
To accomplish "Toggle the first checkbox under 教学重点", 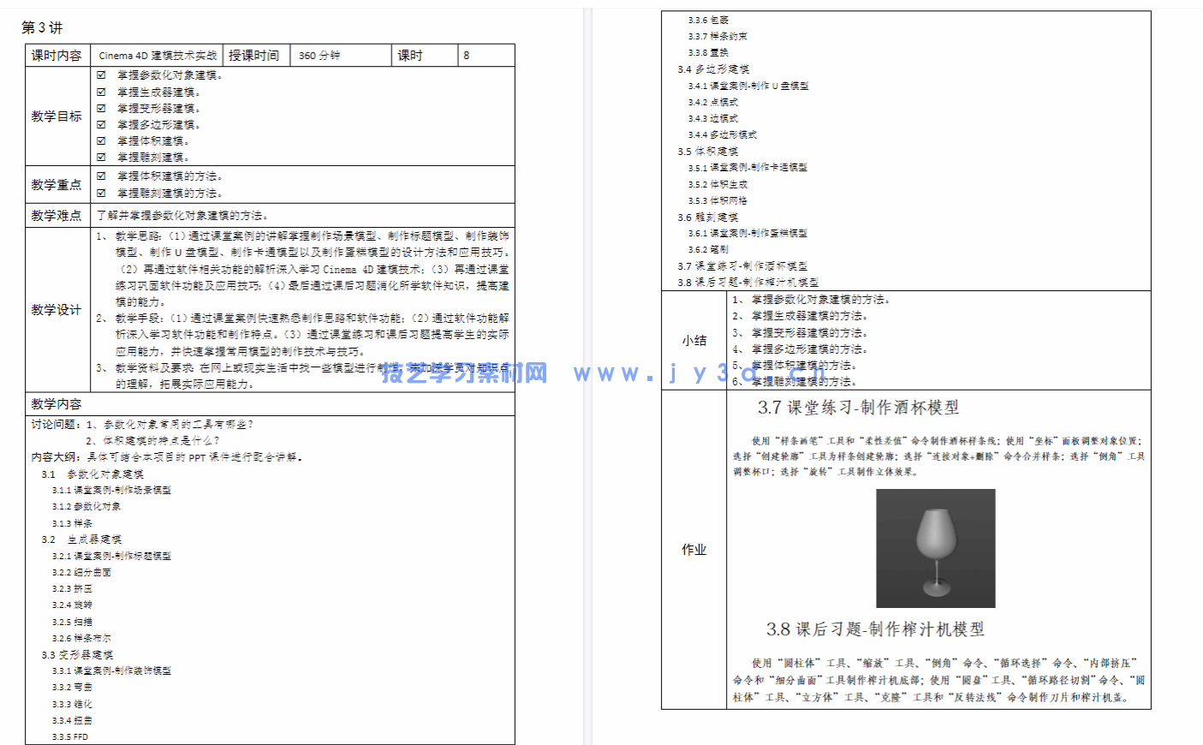I will 100,175.
